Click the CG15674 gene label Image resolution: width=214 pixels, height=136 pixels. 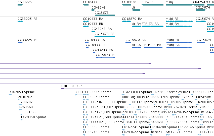203,7
